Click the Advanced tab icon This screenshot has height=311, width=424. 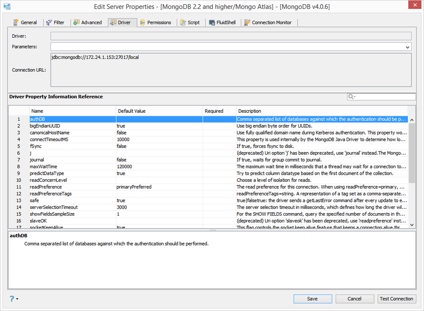[77, 22]
